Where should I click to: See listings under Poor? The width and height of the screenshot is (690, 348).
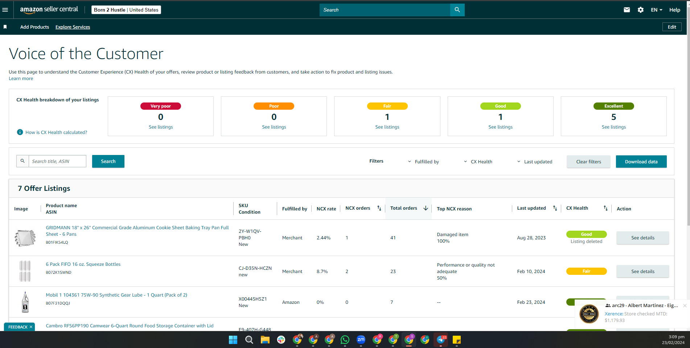pos(274,127)
